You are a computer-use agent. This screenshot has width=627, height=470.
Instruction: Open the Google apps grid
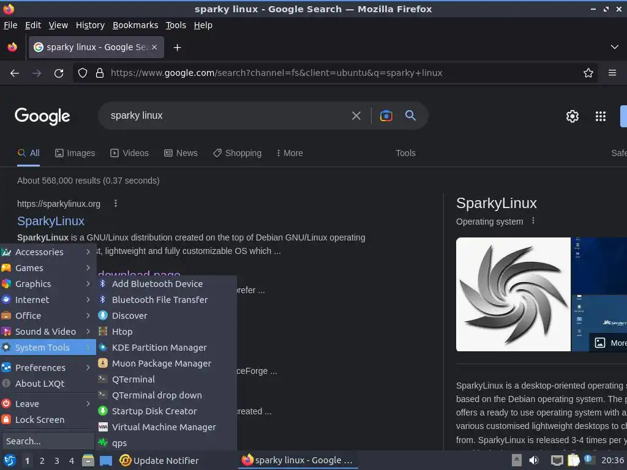[600, 116]
